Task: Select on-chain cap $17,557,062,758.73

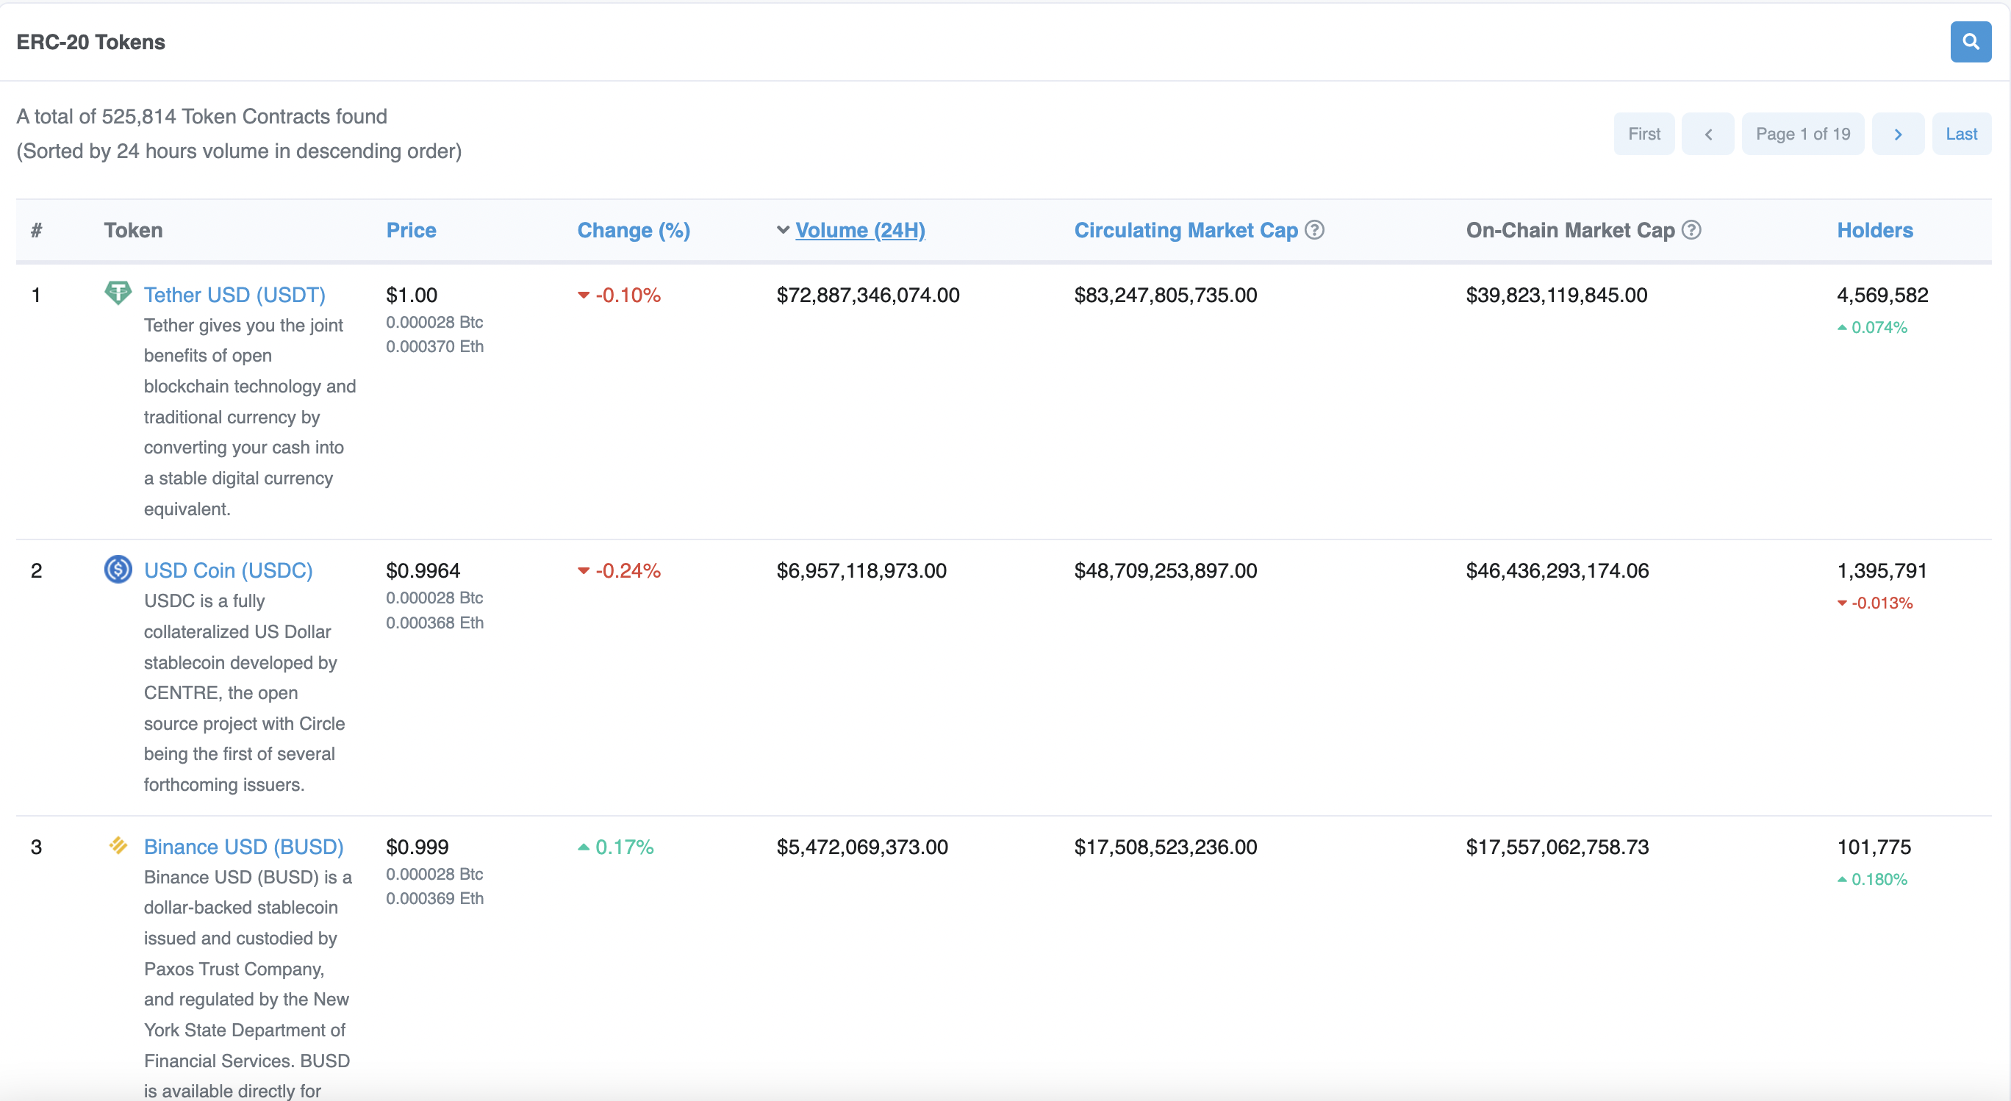Action: pyautogui.click(x=1557, y=847)
